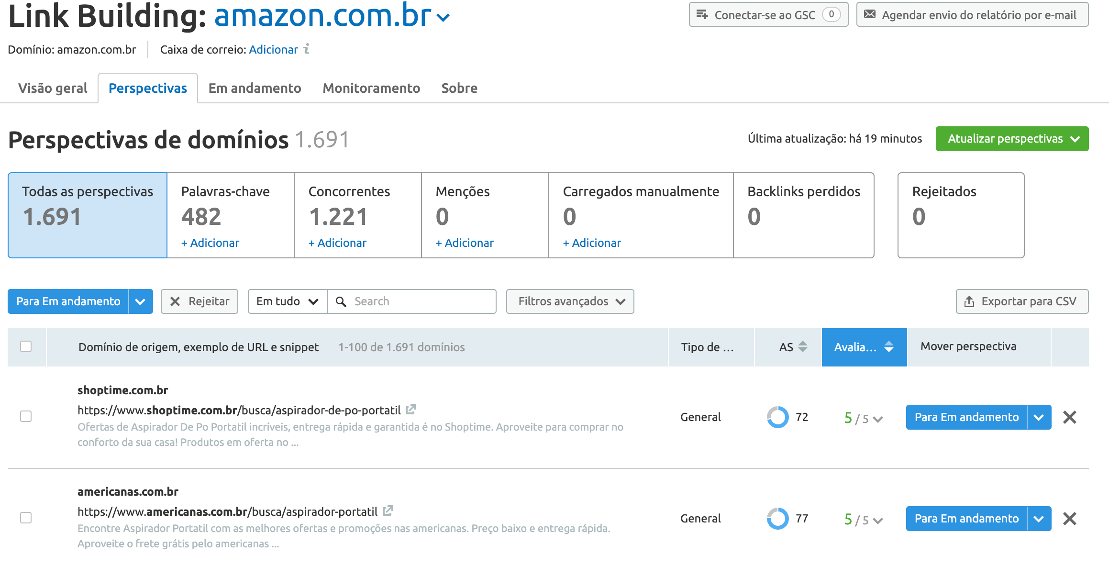Go to the Monitoramento tab
Image resolution: width=1109 pixels, height=566 pixels.
point(371,88)
